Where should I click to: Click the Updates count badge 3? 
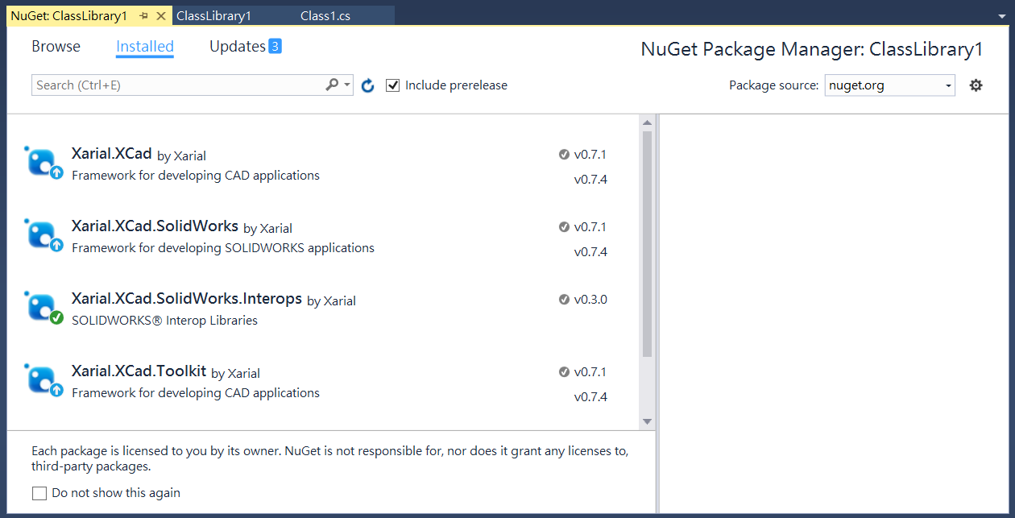click(275, 47)
